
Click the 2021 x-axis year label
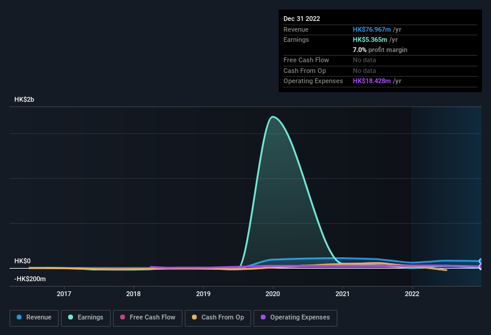click(343, 294)
